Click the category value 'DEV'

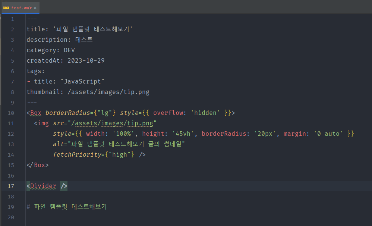[69, 50]
